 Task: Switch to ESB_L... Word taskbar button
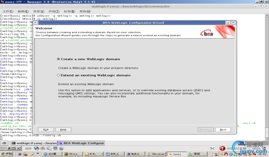point(114,154)
